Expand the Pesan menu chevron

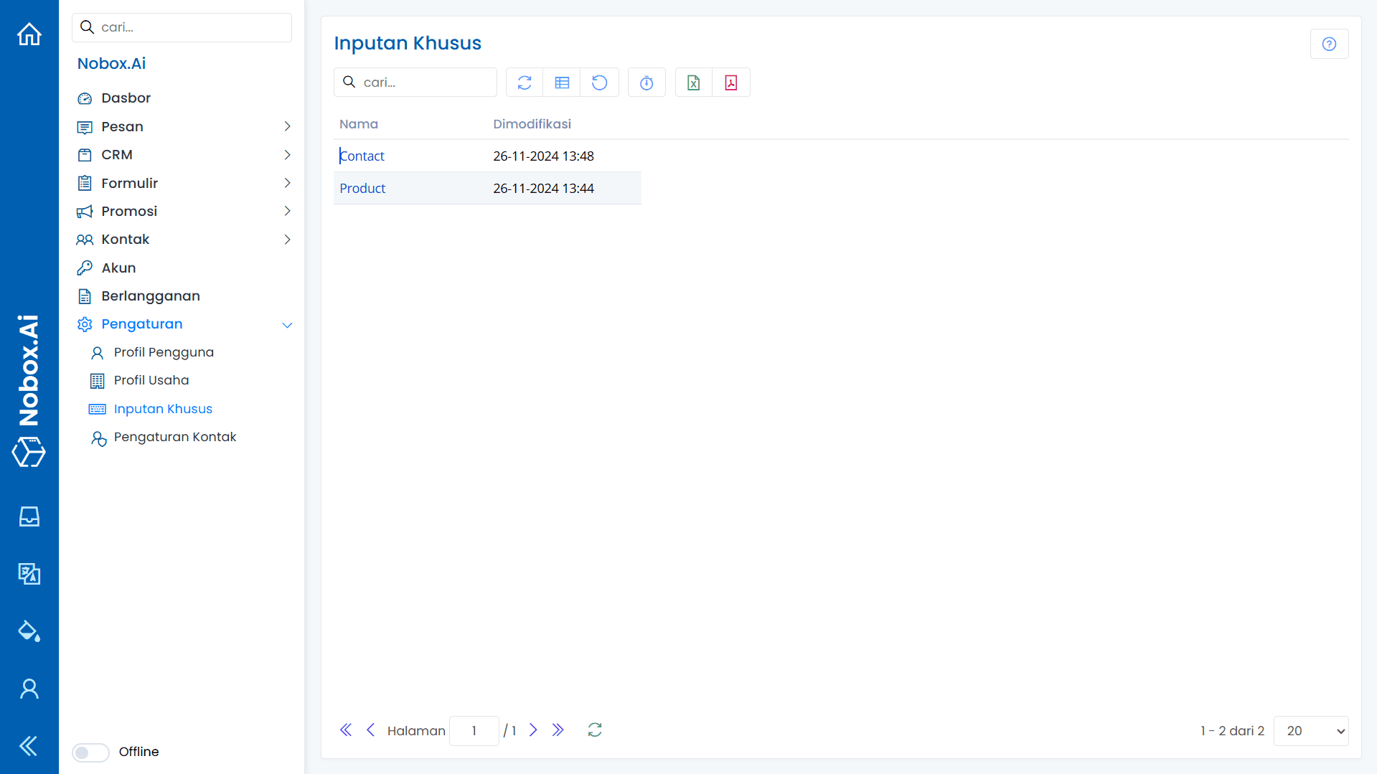[287, 126]
